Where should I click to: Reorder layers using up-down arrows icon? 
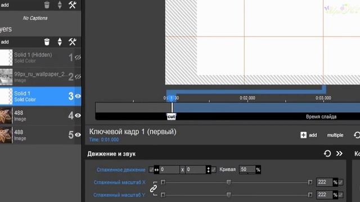(x=60, y=42)
